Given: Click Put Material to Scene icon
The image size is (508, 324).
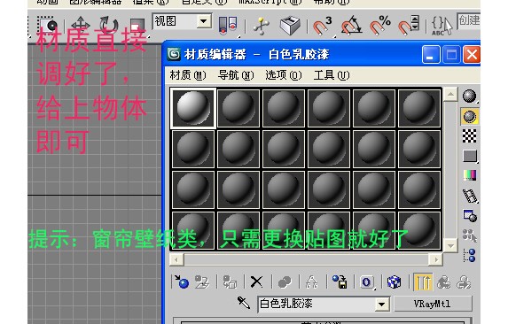Looking at the screenshot, I should click(202, 282).
